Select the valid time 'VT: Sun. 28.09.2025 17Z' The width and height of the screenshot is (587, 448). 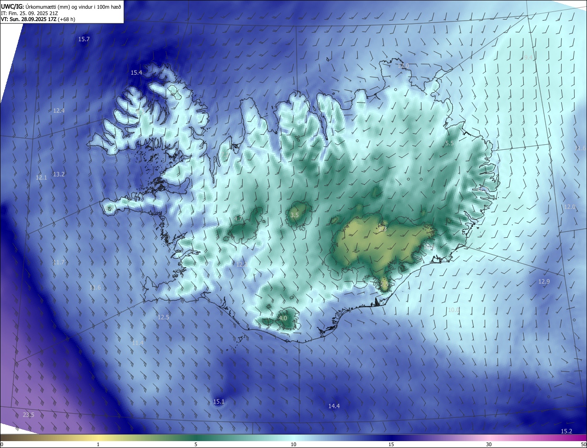pyautogui.click(x=28, y=19)
